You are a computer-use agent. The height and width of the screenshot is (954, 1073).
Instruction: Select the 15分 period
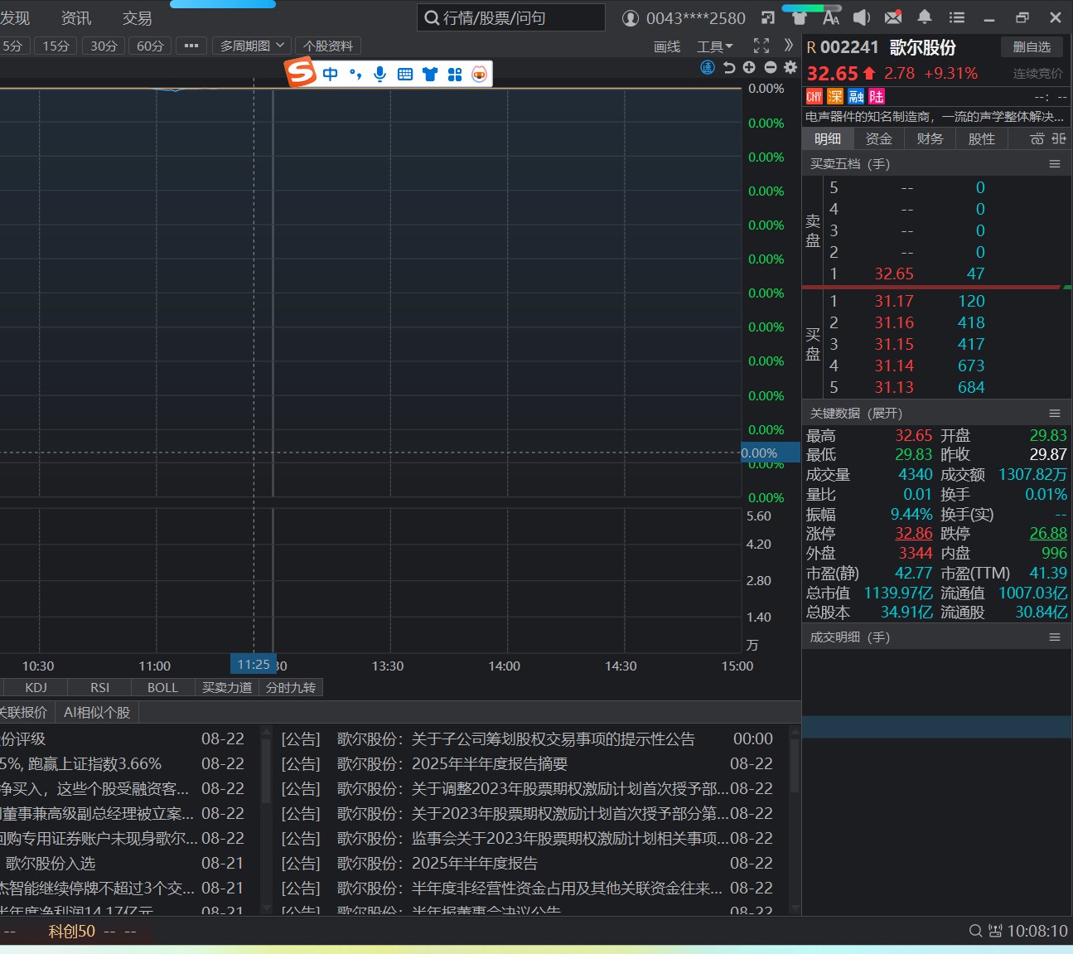click(x=56, y=46)
